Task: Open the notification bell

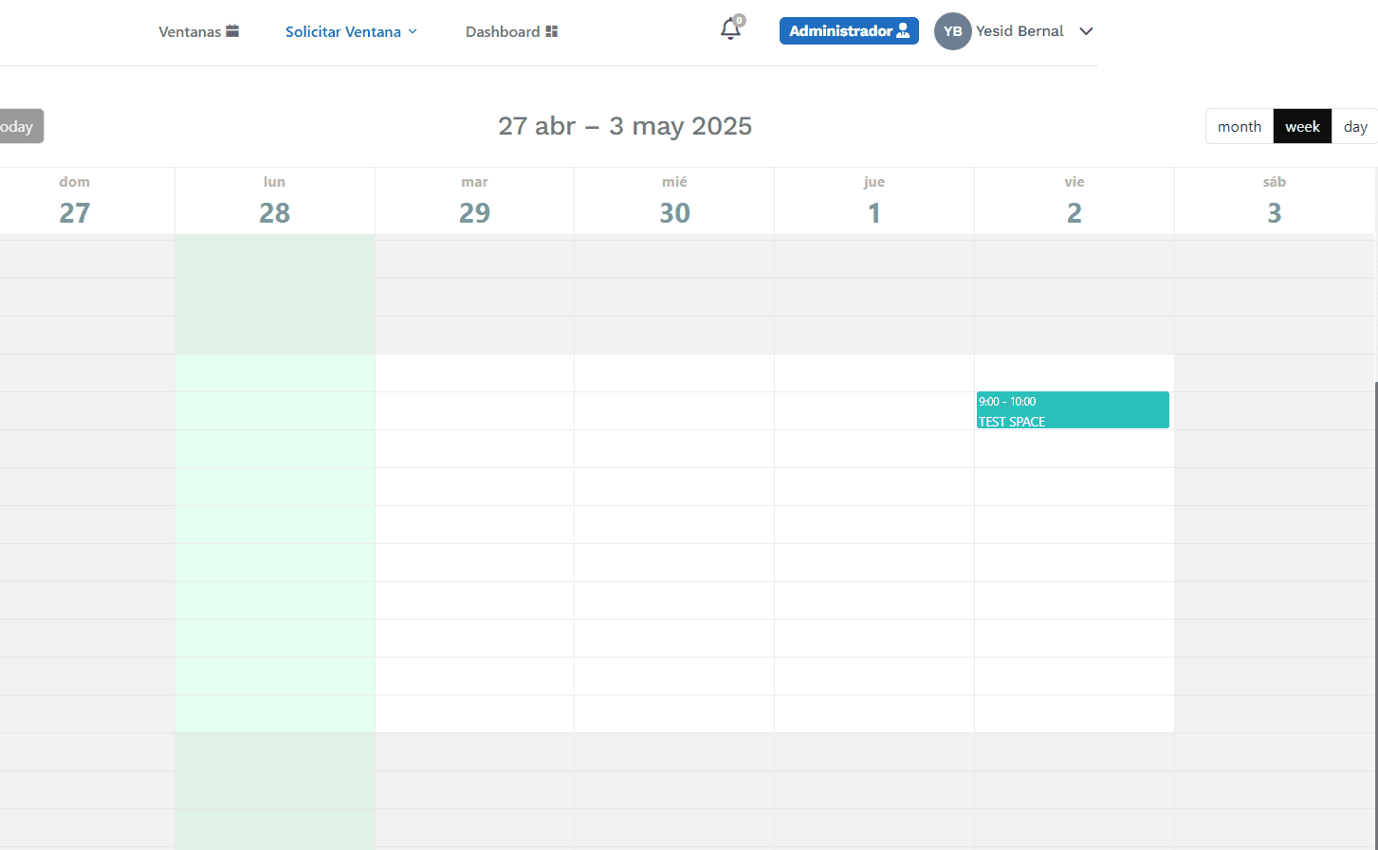Action: [x=728, y=30]
